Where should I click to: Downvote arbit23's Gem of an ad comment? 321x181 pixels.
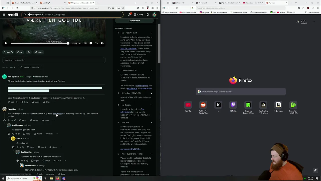coord(23,147)
